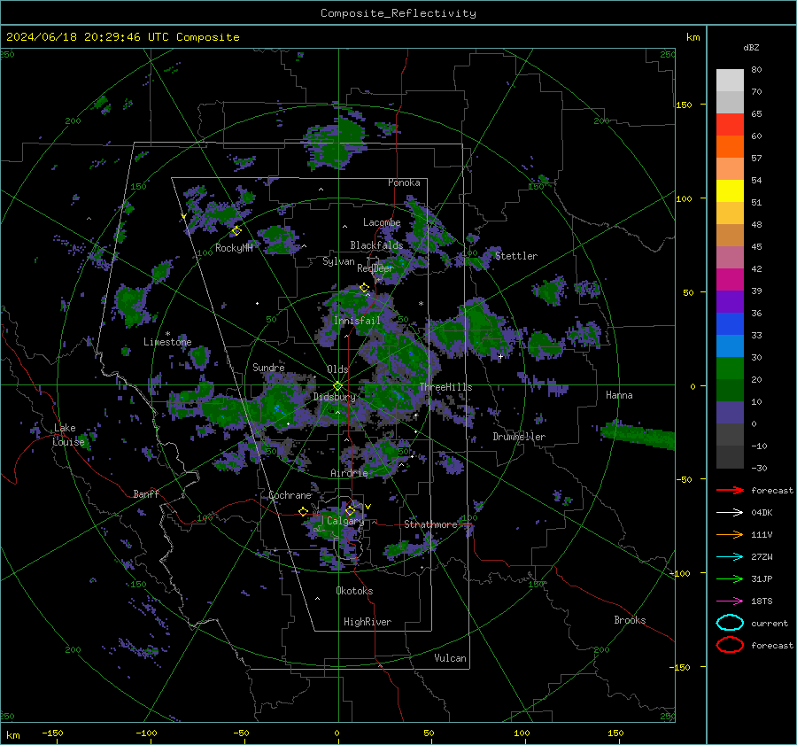This screenshot has width=797, height=745.
Task: Click the HighRiver town label
Action: (368, 622)
